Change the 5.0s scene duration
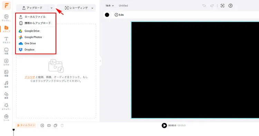Screen dimensions: 259x136 (x=119, y=15)
